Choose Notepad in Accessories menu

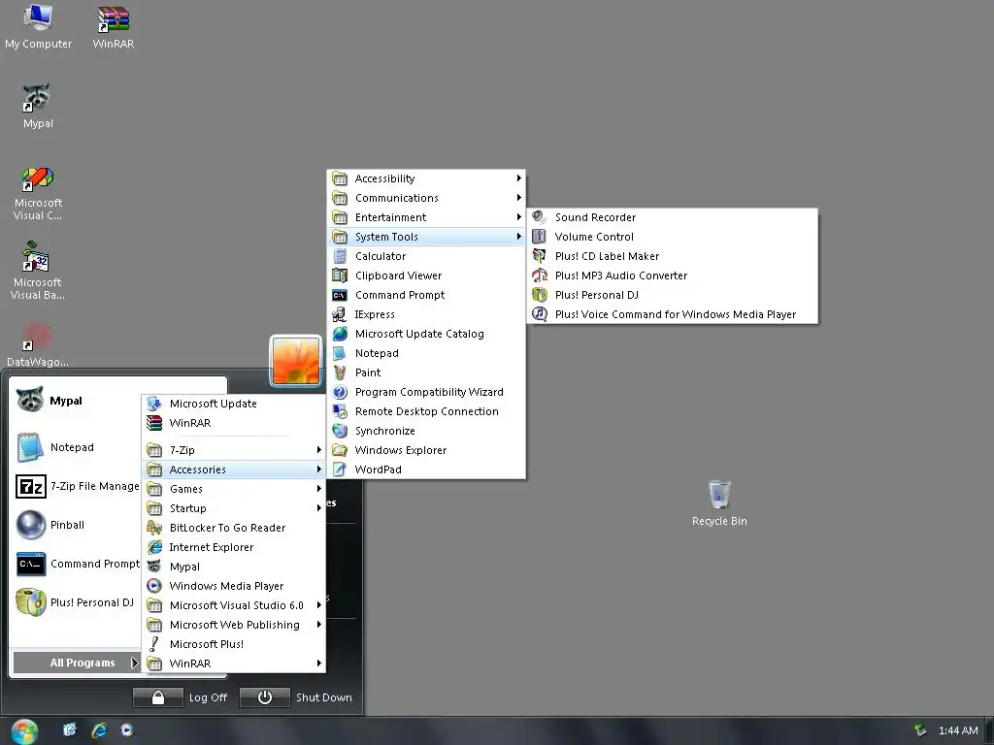point(426,353)
